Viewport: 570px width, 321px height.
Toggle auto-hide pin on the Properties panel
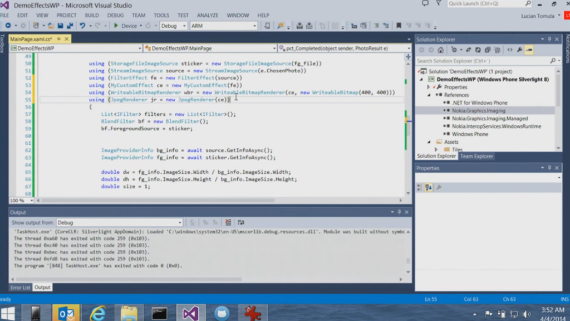click(549, 168)
